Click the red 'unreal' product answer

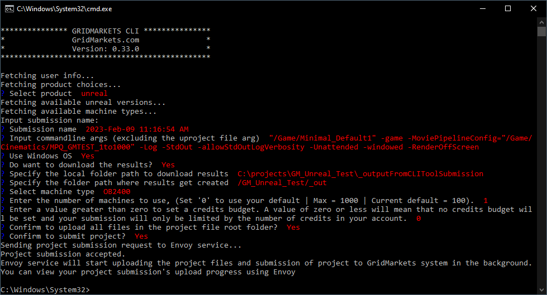(94, 94)
